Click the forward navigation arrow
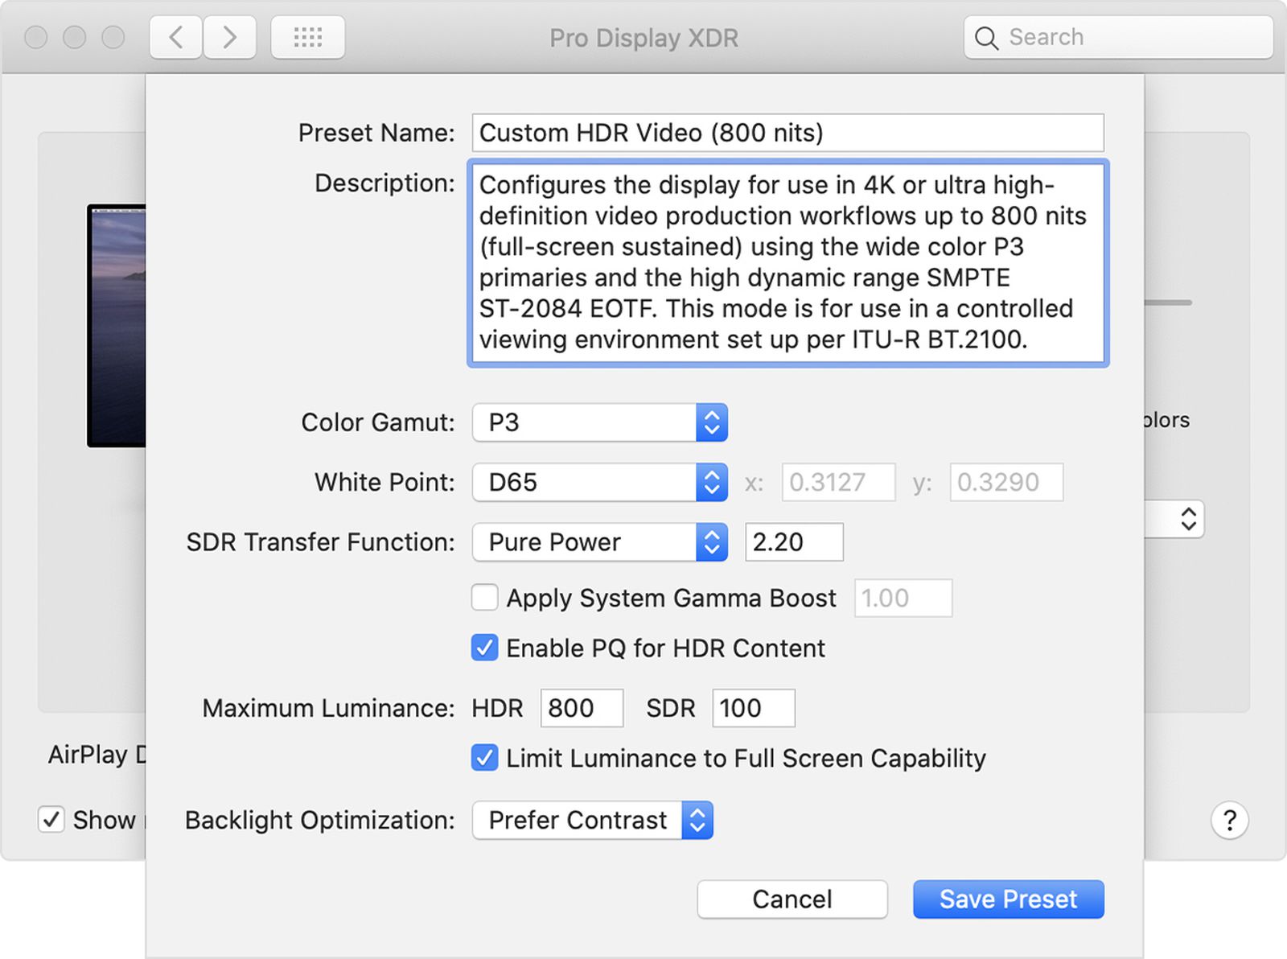The height and width of the screenshot is (959, 1287). point(229,37)
